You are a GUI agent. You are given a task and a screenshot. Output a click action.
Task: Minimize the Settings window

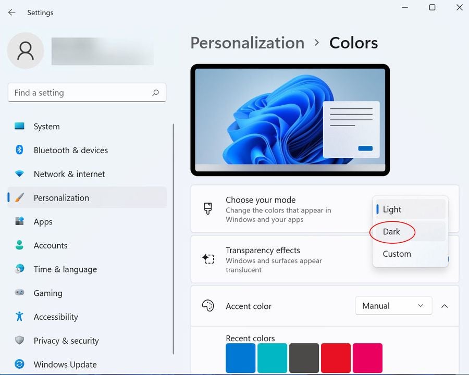pyautogui.click(x=405, y=7)
